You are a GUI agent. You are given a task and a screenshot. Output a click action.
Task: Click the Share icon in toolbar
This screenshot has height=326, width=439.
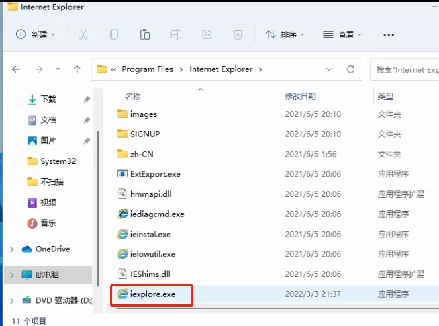pyautogui.click(x=207, y=34)
